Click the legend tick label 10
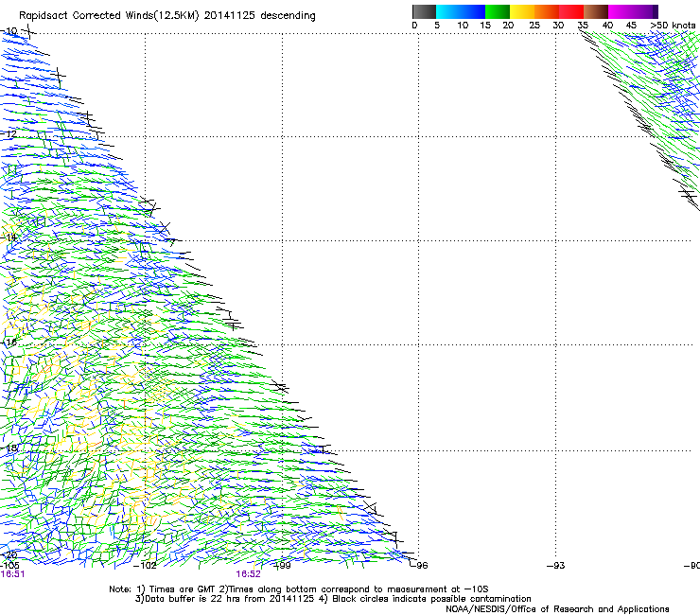The height and width of the screenshot is (615, 700). 463,26
